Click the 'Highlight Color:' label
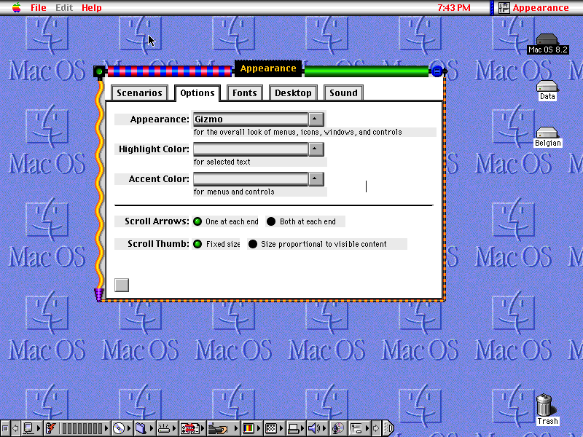The image size is (583, 437). click(154, 149)
